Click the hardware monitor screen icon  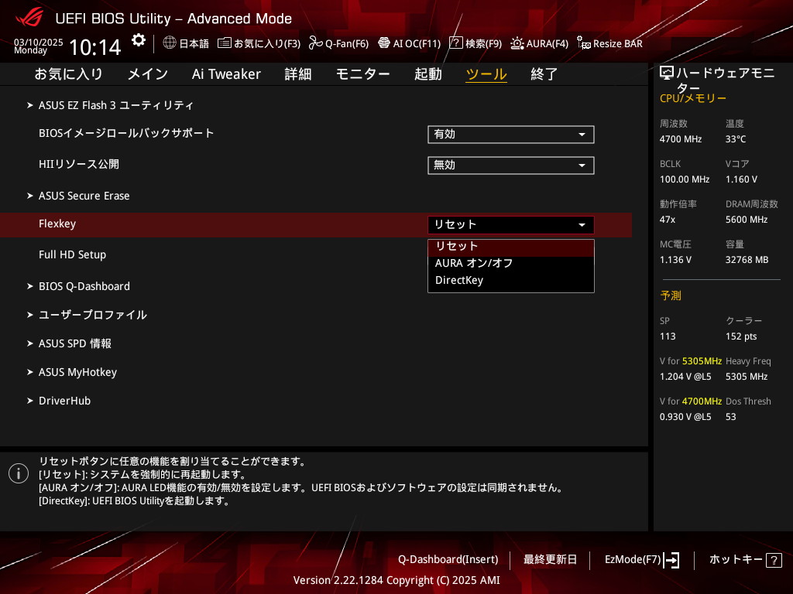pyautogui.click(x=667, y=73)
